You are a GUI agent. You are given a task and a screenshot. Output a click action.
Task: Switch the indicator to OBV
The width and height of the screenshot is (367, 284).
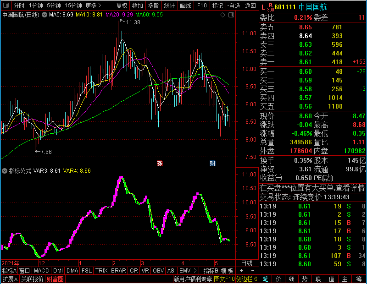click(x=158, y=271)
